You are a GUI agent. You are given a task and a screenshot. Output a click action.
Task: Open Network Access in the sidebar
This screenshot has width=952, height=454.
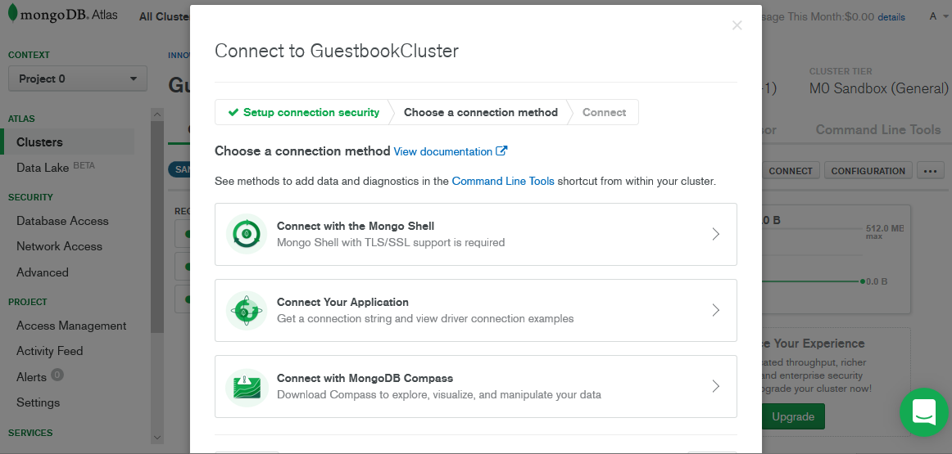click(59, 246)
